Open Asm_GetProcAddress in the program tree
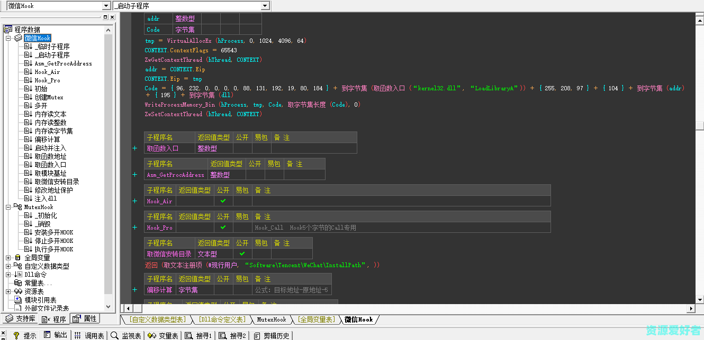This screenshot has height=340, width=704. coord(63,63)
